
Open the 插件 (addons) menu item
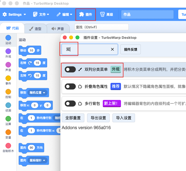tap(86, 15)
